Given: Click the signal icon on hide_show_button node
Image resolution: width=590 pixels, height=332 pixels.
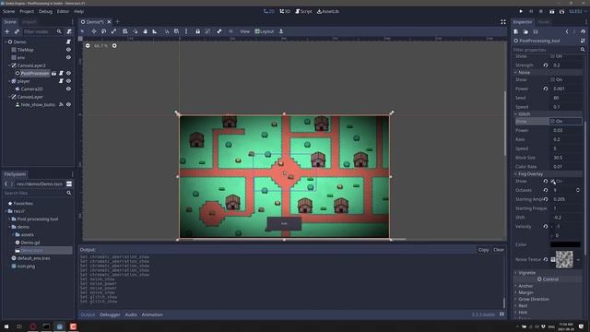Looking at the screenshot, I should coord(61,104).
